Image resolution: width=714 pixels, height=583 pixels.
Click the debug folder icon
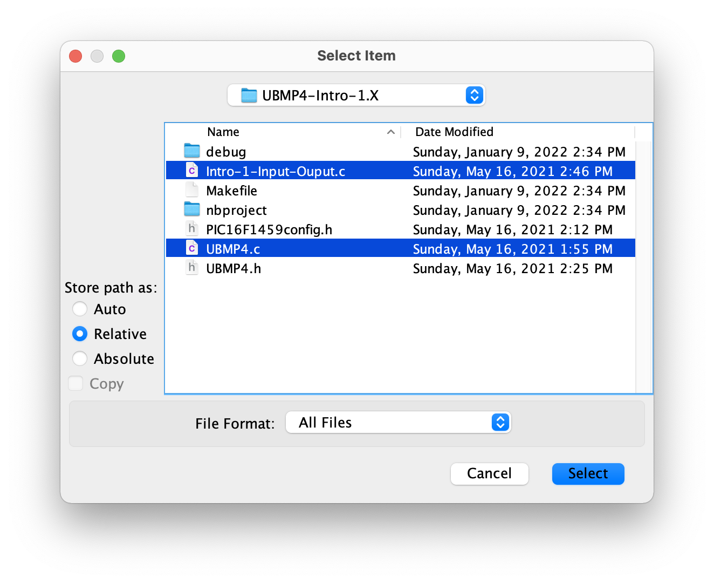[192, 151]
